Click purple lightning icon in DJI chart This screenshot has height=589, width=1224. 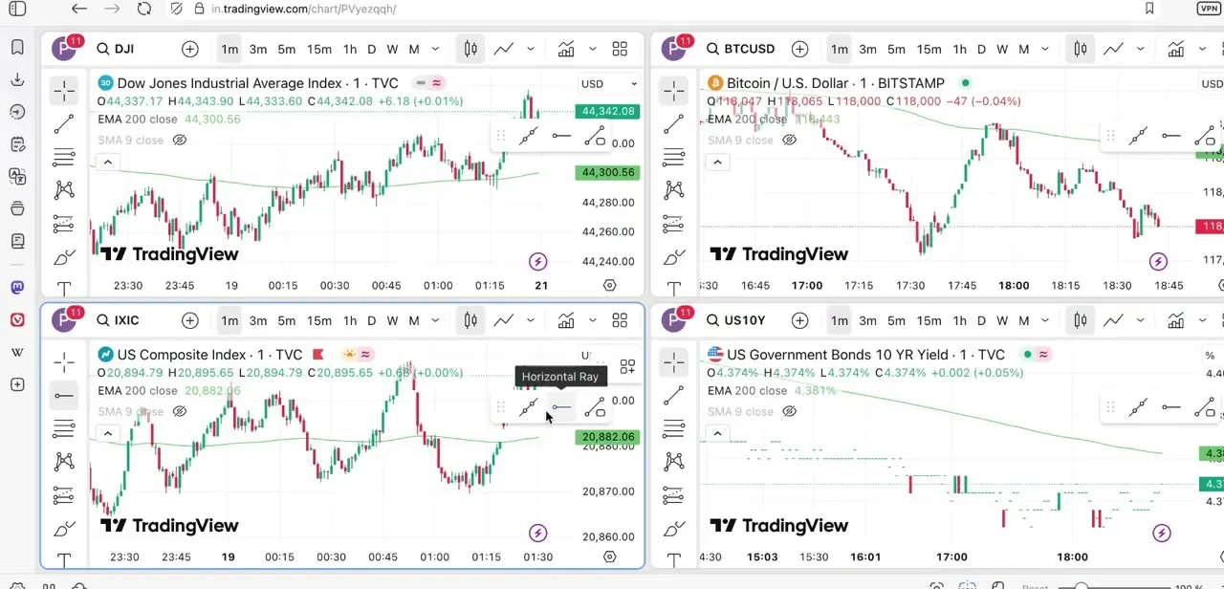[537, 261]
